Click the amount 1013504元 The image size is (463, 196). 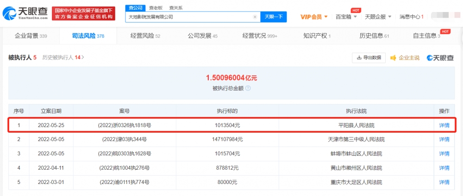[227, 125]
